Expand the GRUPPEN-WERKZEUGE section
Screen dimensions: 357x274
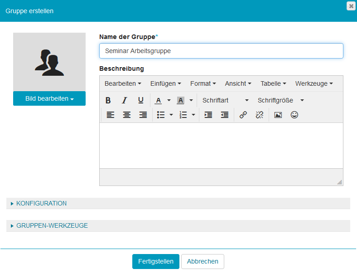tap(52, 225)
